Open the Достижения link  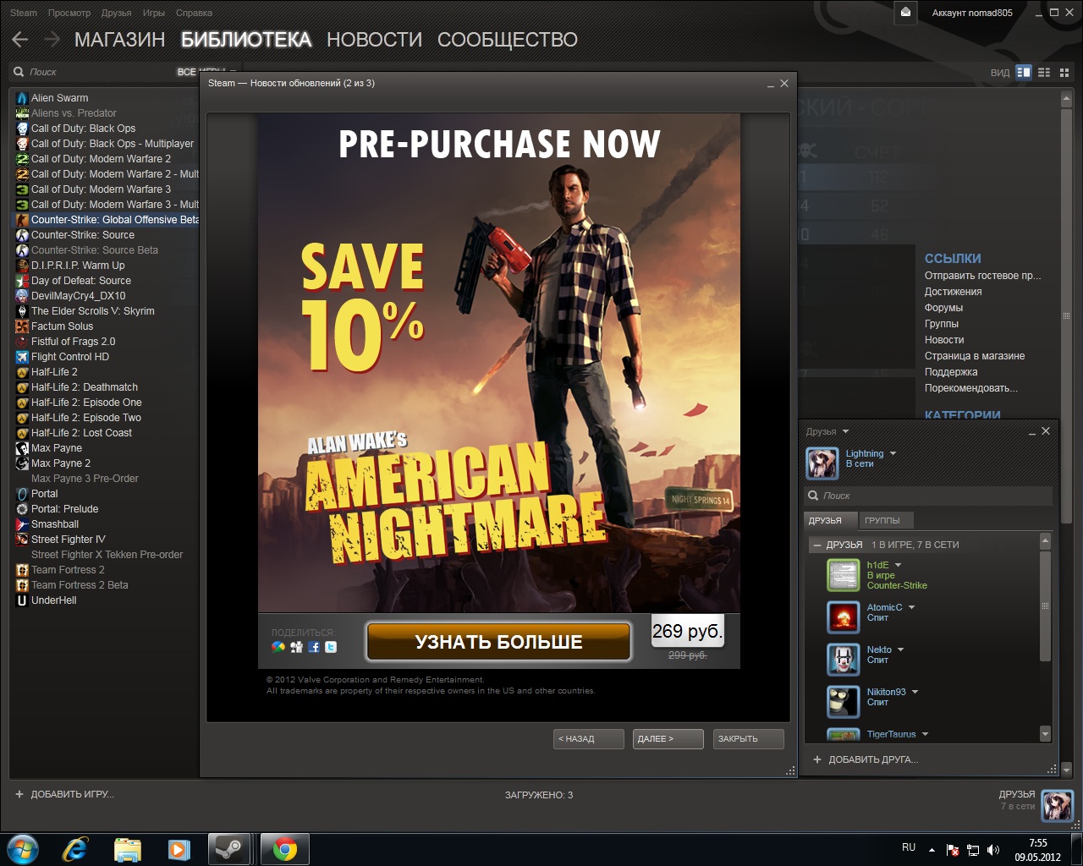(954, 292)
